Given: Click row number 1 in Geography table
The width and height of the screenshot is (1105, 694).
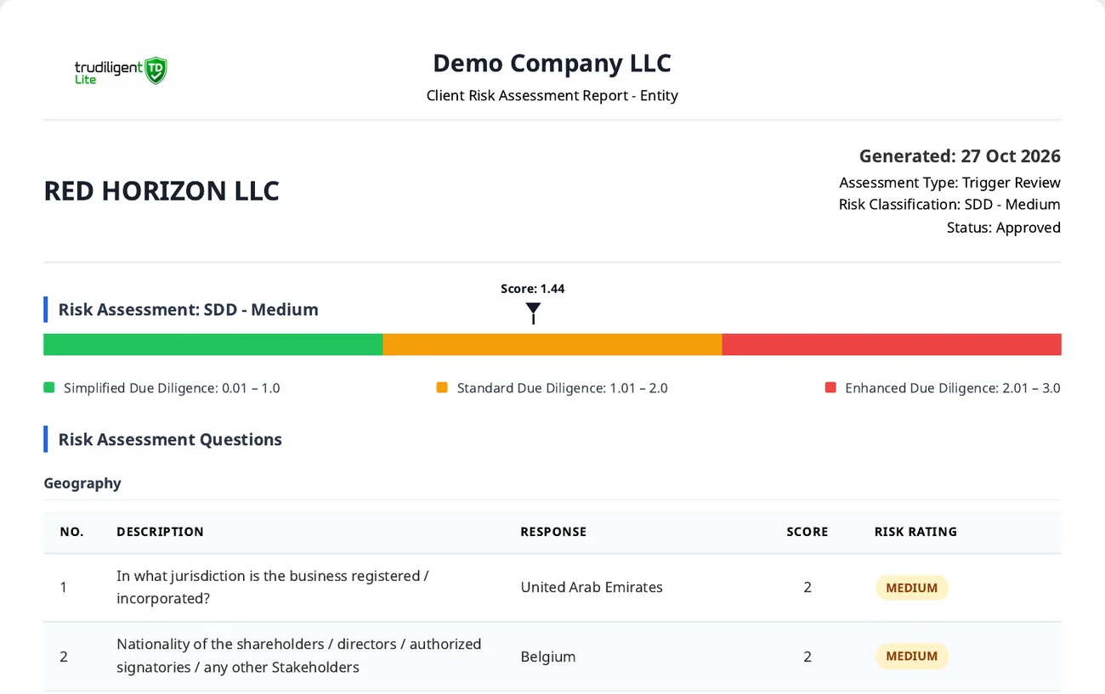Looking at the screenshot, I should pos(64,587).
